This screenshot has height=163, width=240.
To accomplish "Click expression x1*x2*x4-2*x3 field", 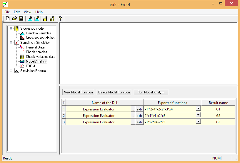I will pyautogui.click(x=170, y=122).
